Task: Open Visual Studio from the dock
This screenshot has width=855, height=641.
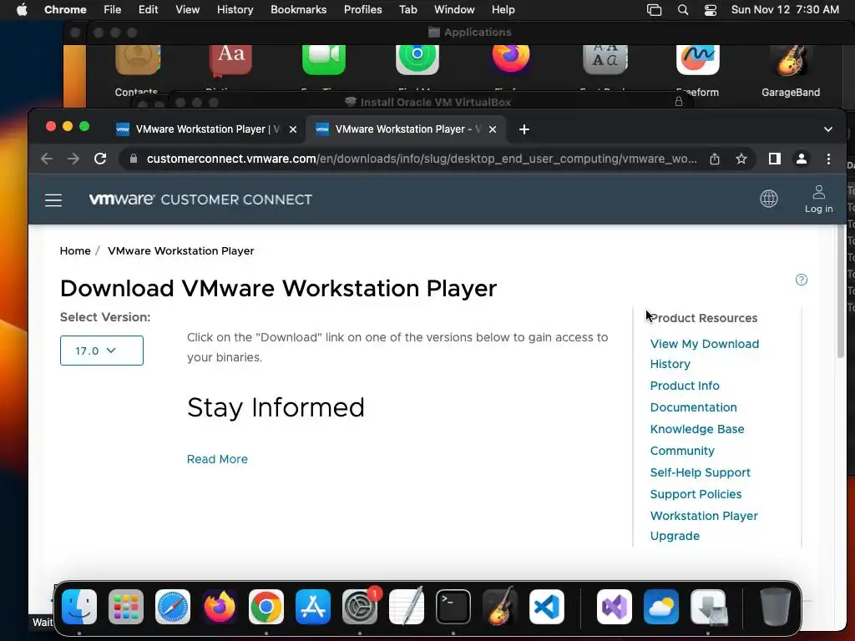Action: (x=615, y=607)
